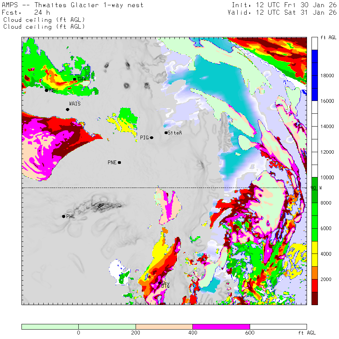Click the bright red band below the 2000 label
This screenshot has width=339, height=339.
(x=315, y=286)
